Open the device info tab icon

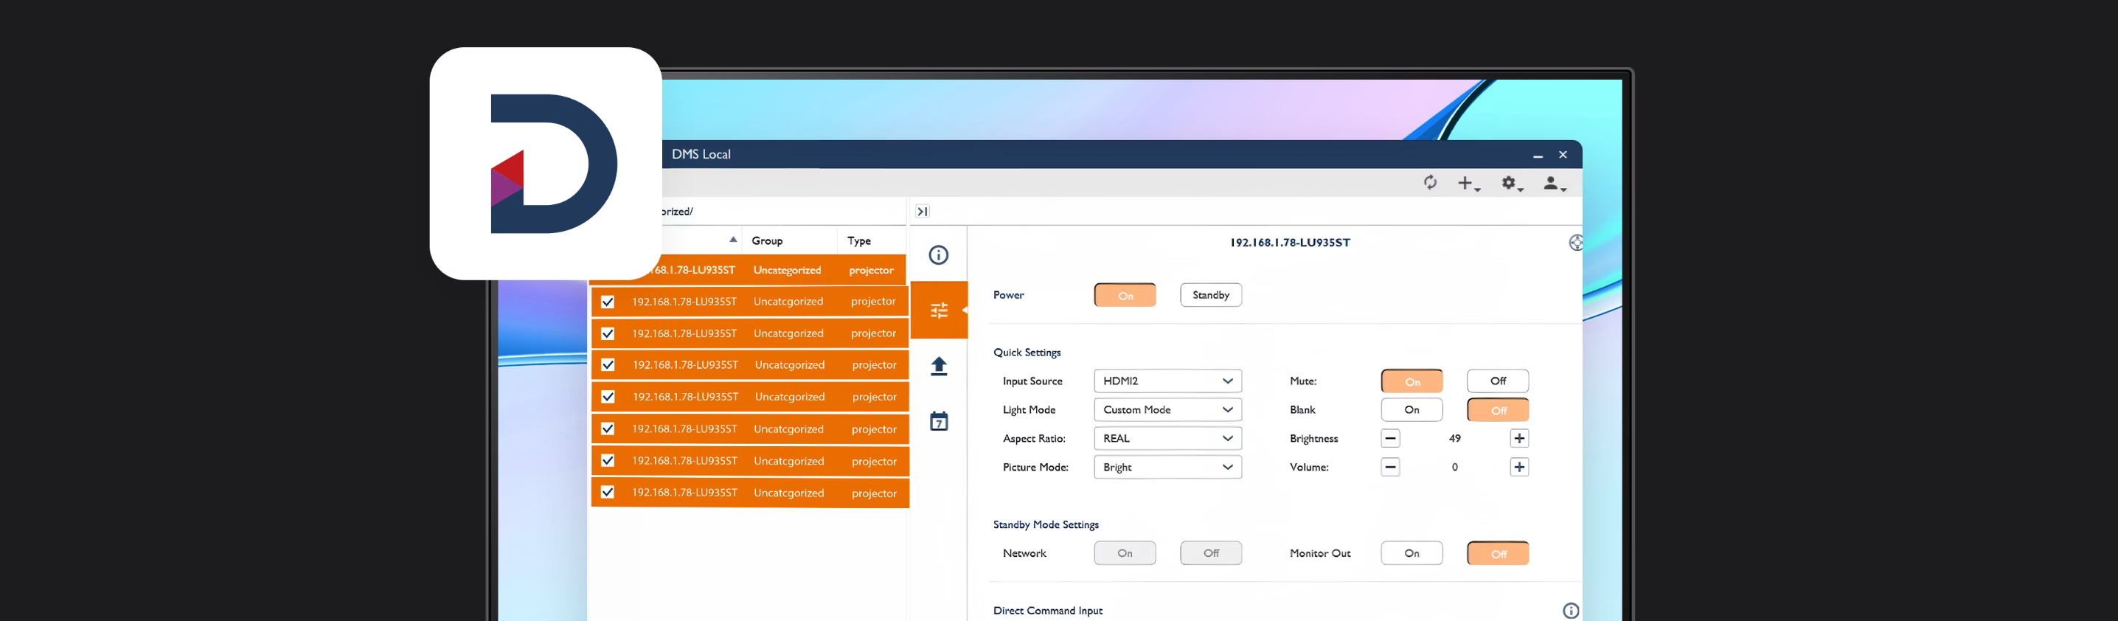click(x=938, y=255)
